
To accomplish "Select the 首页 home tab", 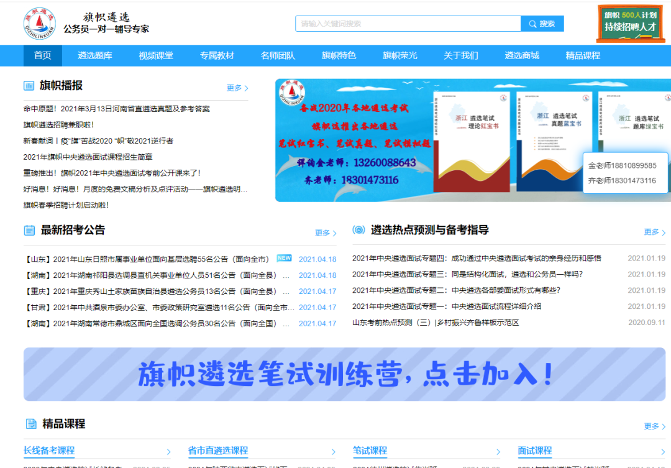I will [42, 55].
